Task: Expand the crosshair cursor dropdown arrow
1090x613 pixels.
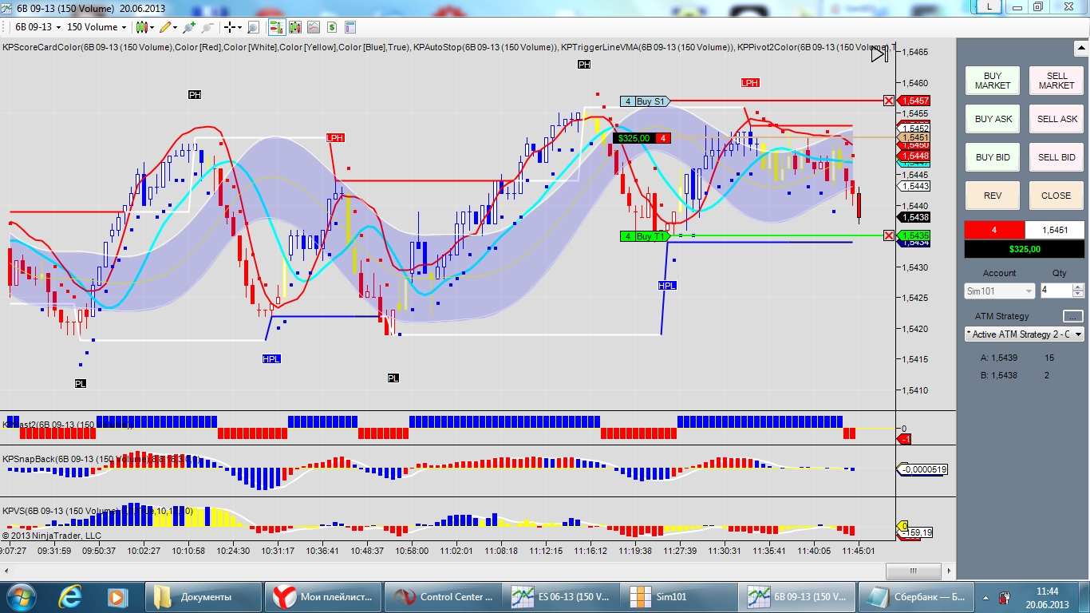Action: tap(239, 27)
